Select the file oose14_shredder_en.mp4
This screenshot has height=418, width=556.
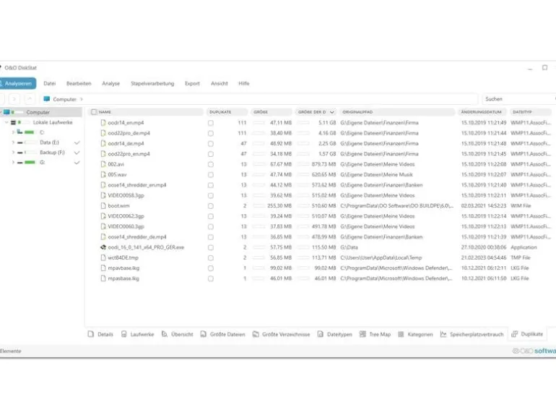(137, 185)
